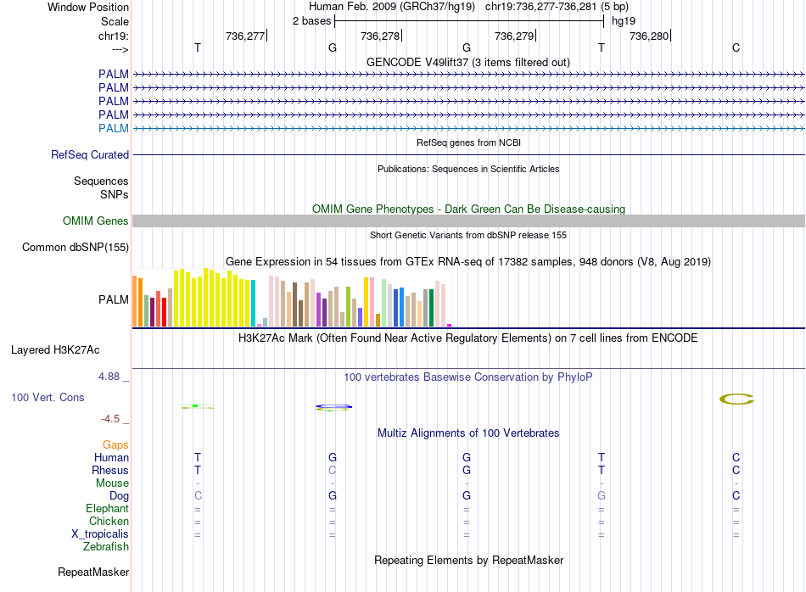Viewport: 806px width, 592px height.
Task: Click the Elephant species label
Action: 107,508
